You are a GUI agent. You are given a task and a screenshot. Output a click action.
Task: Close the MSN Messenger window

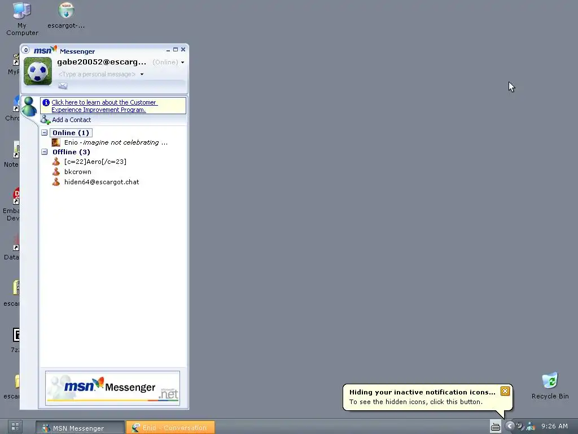click(x=183, y=50)
